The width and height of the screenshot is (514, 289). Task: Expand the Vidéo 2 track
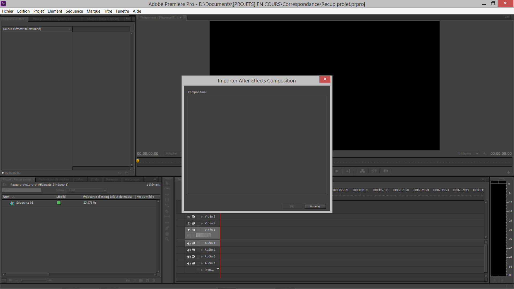(x=202, y=223)
